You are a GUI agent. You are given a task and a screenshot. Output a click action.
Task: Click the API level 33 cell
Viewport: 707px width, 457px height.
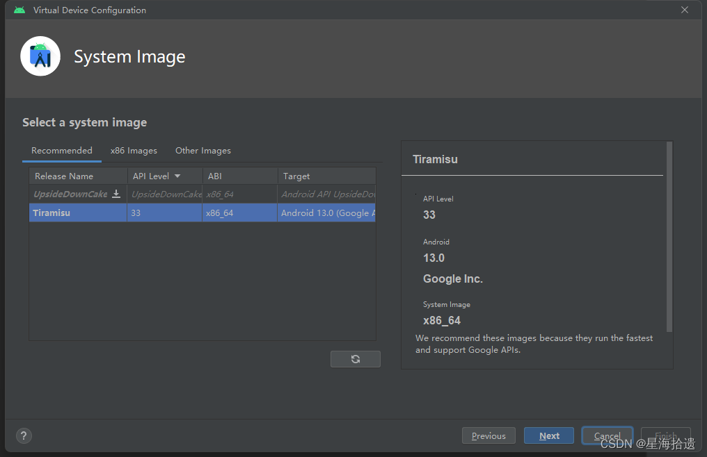[165, 213]
